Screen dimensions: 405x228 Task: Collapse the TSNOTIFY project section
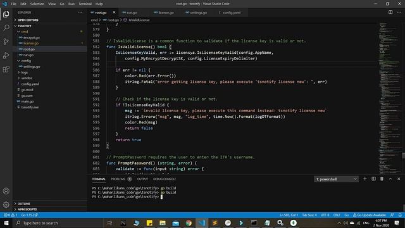pyautogui.click(x=25, y=26)
